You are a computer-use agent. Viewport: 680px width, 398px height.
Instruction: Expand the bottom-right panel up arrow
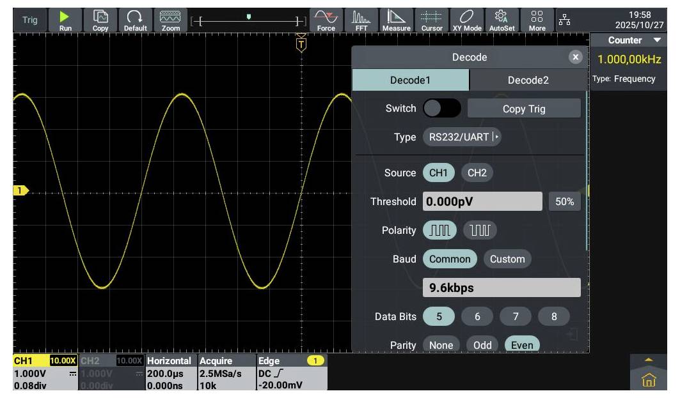coord(649,361)
